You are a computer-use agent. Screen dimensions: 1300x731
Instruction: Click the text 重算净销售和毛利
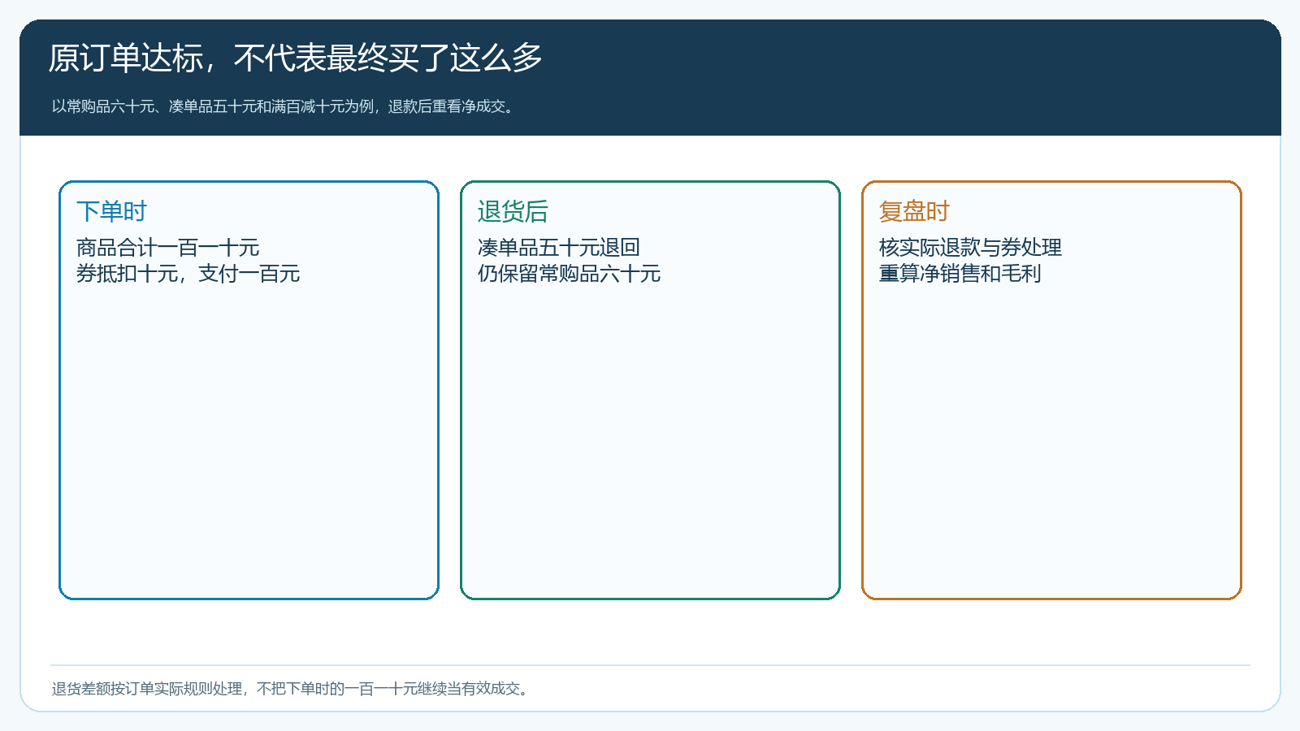tap(960, 274)
